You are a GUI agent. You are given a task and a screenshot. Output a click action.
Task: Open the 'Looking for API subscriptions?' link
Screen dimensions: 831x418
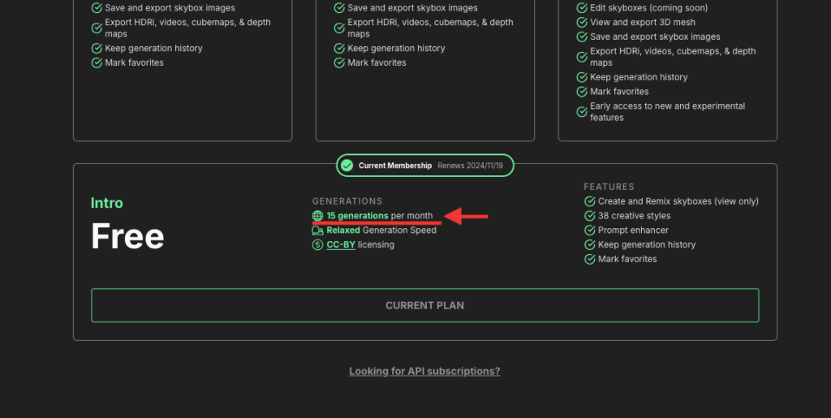point(424,372)
